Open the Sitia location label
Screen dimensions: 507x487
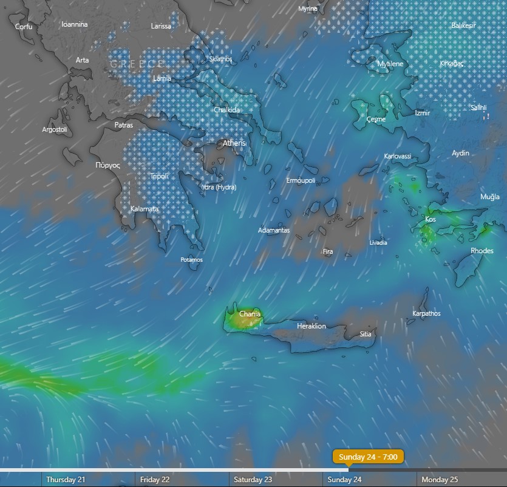[x=366, y=334]
